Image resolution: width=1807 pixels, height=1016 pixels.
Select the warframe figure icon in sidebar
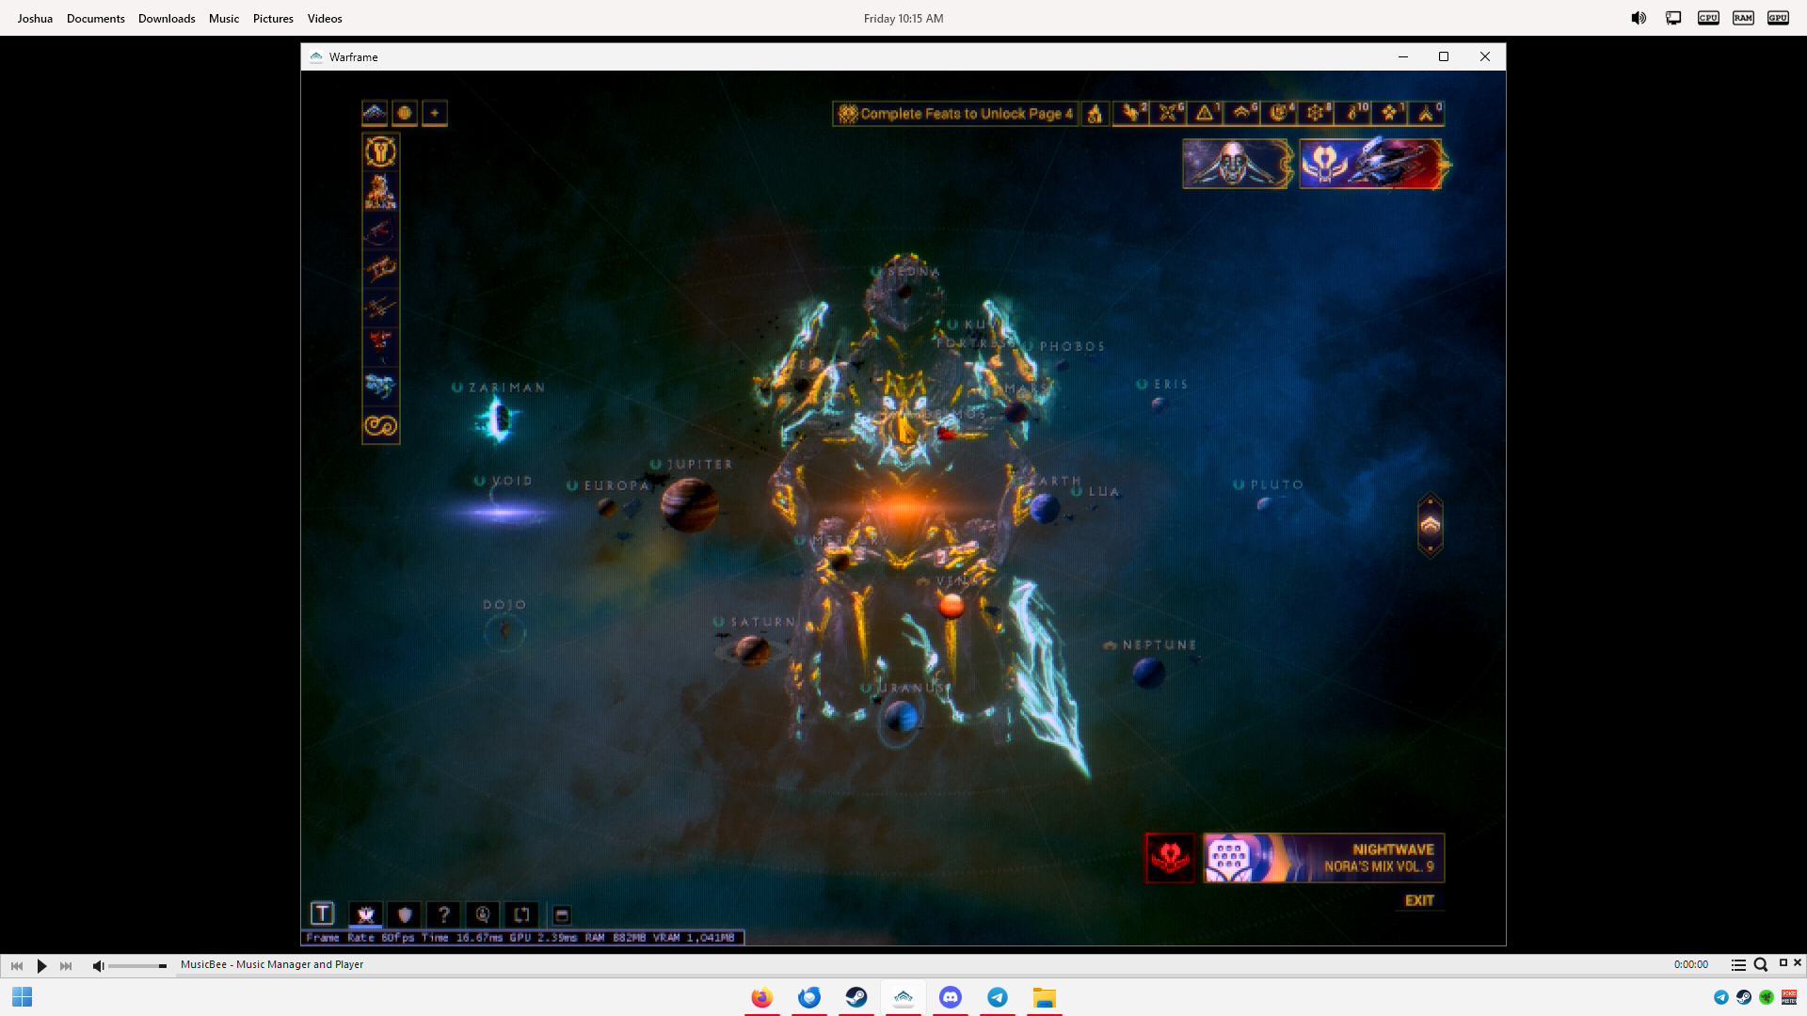[x=380, y=191]
